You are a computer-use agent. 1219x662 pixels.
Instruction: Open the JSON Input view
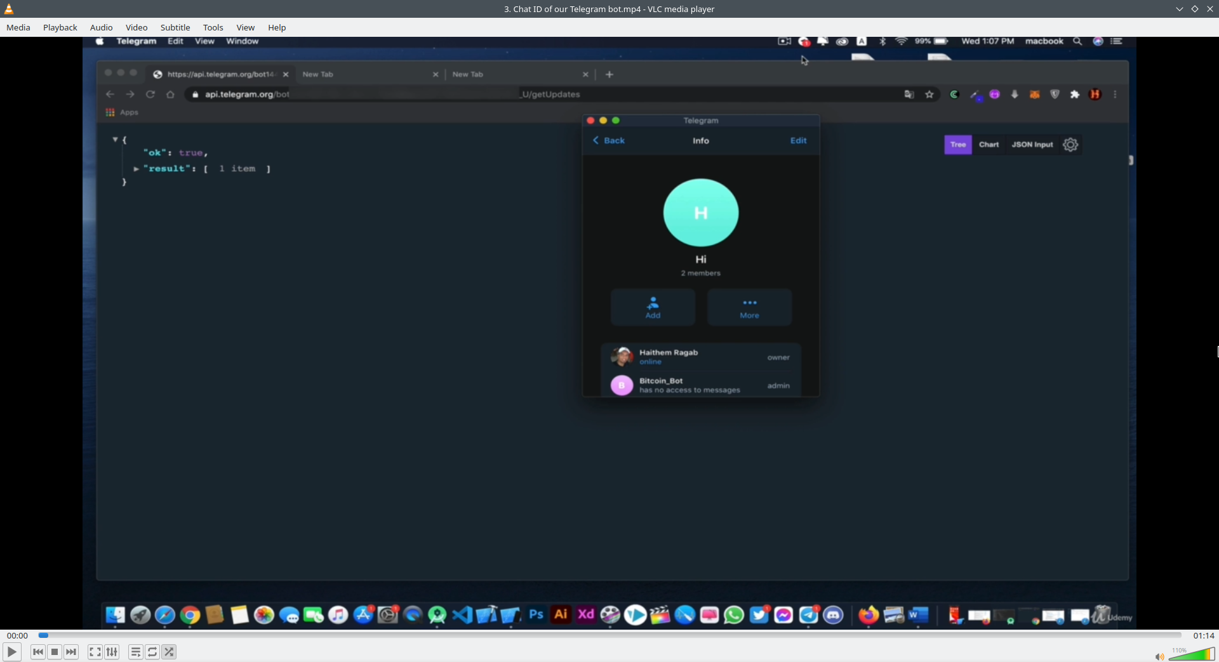click(x=1032, y=145)
